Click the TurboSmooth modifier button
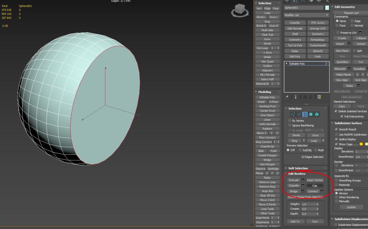368x229 pixels. pos(318,45)
